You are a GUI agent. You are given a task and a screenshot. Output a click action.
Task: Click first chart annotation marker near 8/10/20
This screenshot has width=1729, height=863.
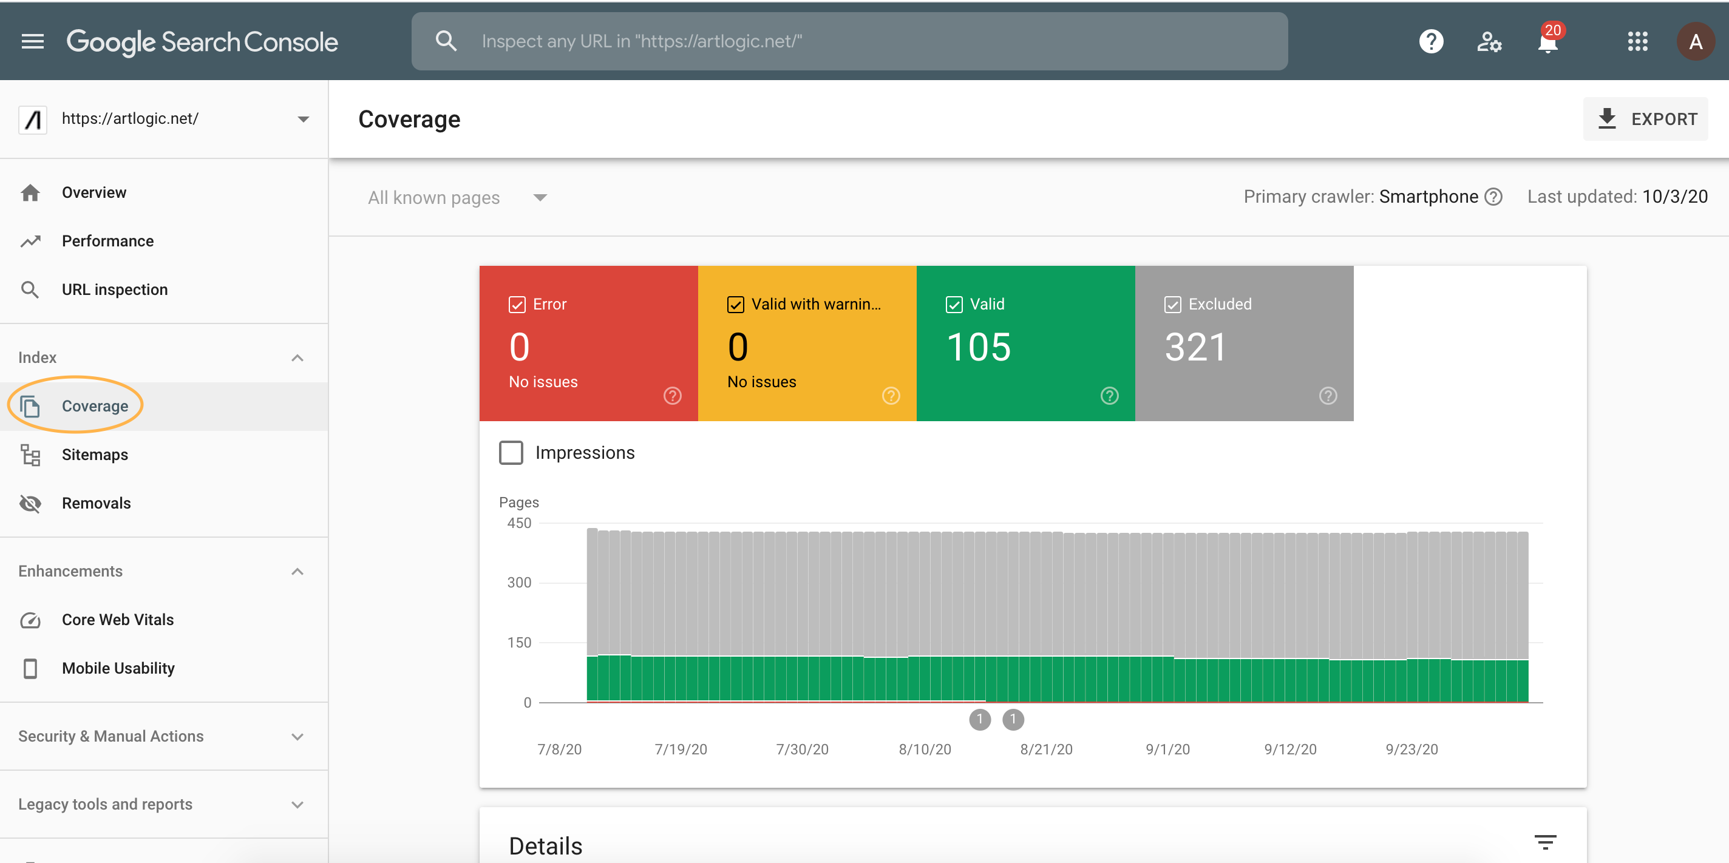979,719
